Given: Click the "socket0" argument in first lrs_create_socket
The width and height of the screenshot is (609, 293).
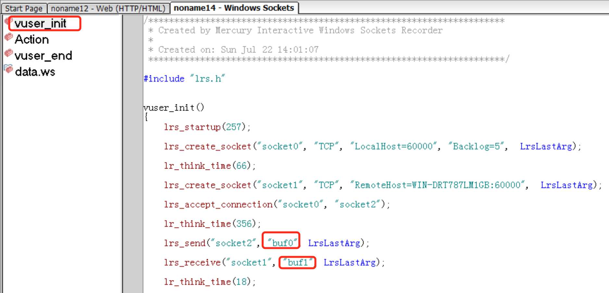Looking at the screenshot, I should (x=280, y=146).
